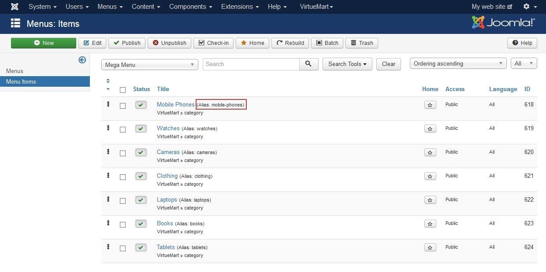Click the green New button
This screenshot has width=546, height=272.
44,43
